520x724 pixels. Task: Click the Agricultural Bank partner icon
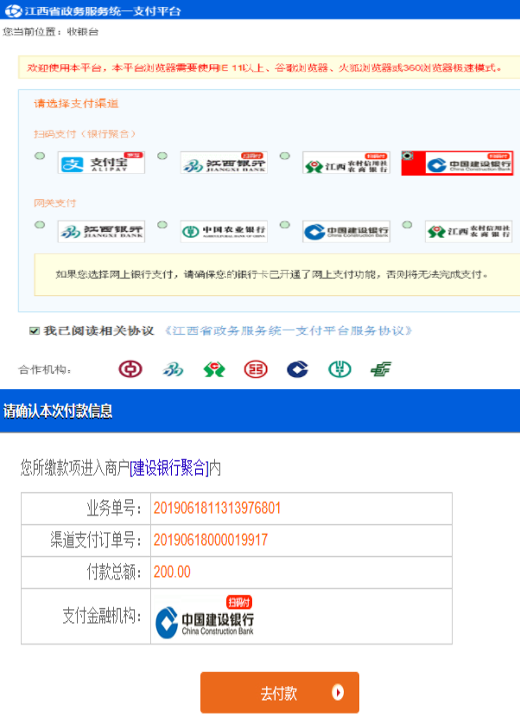tap(339, 369)
